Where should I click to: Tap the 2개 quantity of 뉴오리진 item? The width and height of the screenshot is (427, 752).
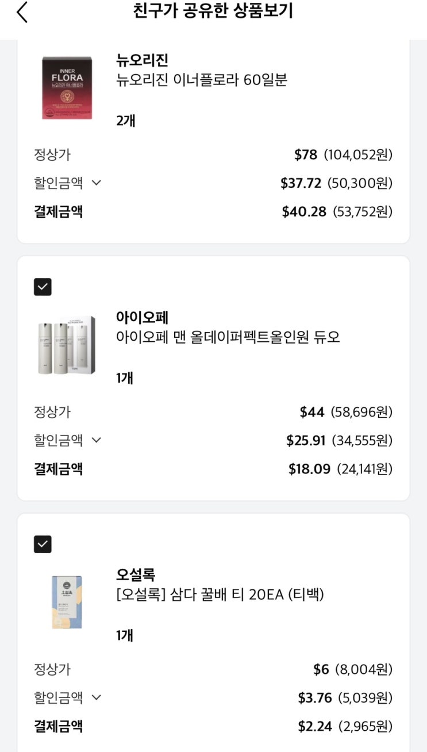point(125,121)
